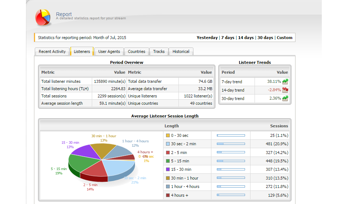The image size is (354, 204).
Task: Click the green 5 - 15 min legend swatch
Action: click(168, 161)
